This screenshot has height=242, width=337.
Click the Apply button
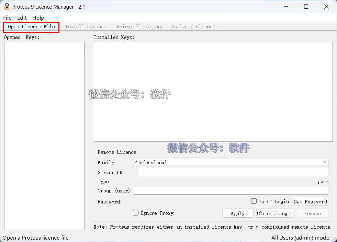pyautogui.click(x=238, y=213)
